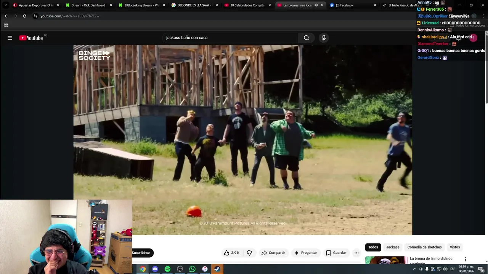The height and width of the screenshot is (274, 488).
Task: Click chat username DiamondTwerker
Action: [433, 44]
